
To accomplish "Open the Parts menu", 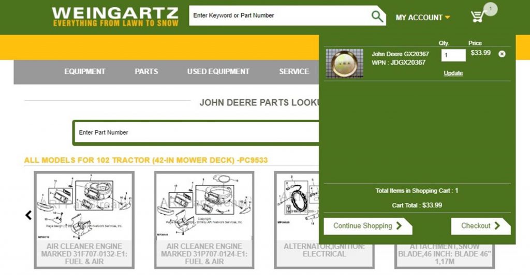I will click(146, 71).
